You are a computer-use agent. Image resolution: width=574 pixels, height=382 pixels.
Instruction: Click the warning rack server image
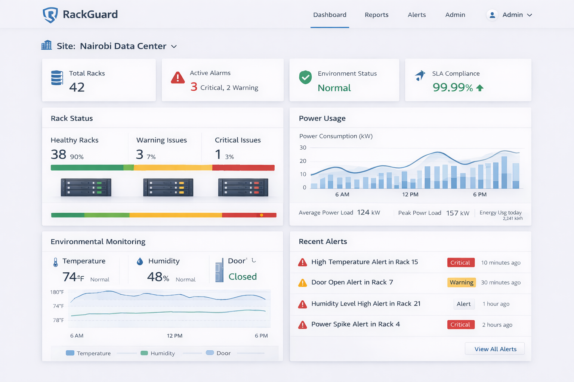[x=168, y=187]
